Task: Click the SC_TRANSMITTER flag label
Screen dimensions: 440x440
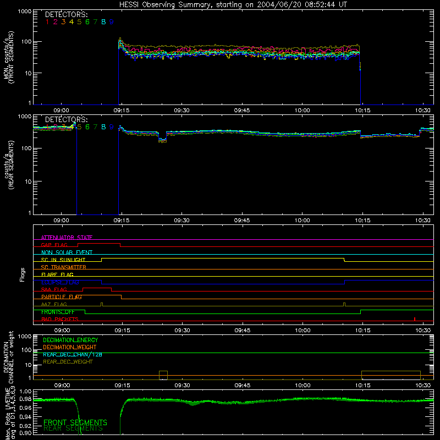Action: (x=64, y=267)
